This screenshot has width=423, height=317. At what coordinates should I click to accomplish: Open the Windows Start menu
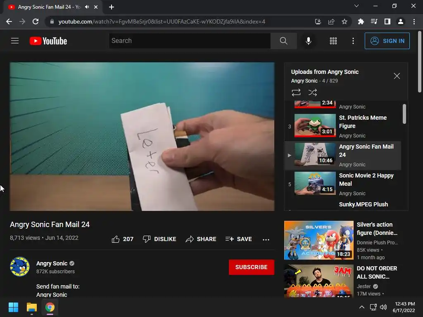(13, 307)
